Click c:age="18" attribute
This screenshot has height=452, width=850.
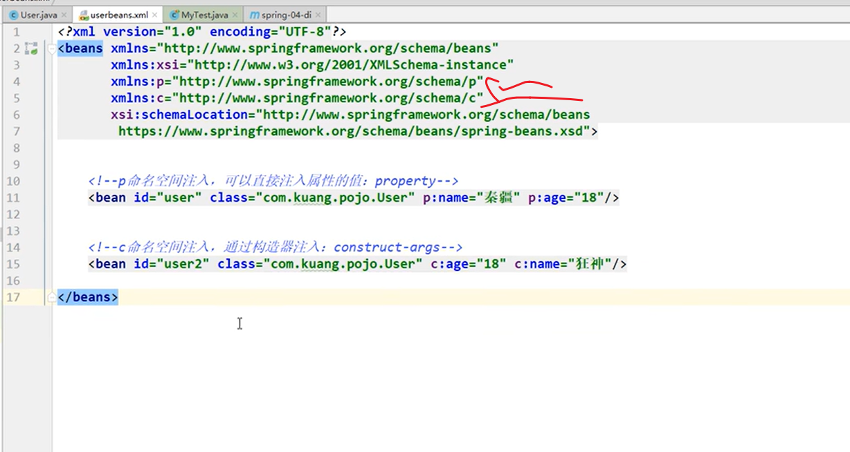pos(468,264)
